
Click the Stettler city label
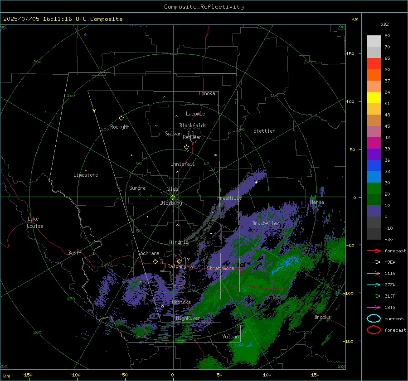click(264, 131)
